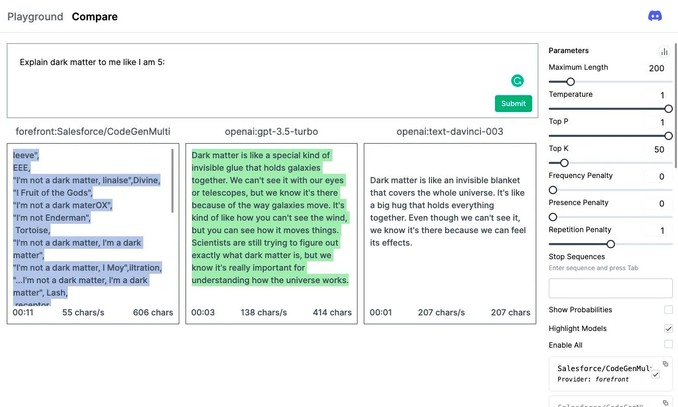Image resolution: width=678 pixels, height=407 pixels.
Task: Click the green Grammarly icon in prompt box
Action: pyautogui.click(x=517, y=81)
